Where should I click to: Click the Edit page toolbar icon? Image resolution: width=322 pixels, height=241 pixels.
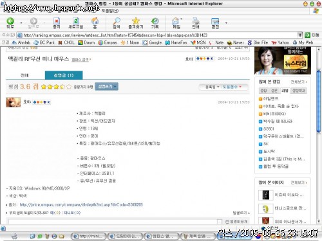coord(215,22)
